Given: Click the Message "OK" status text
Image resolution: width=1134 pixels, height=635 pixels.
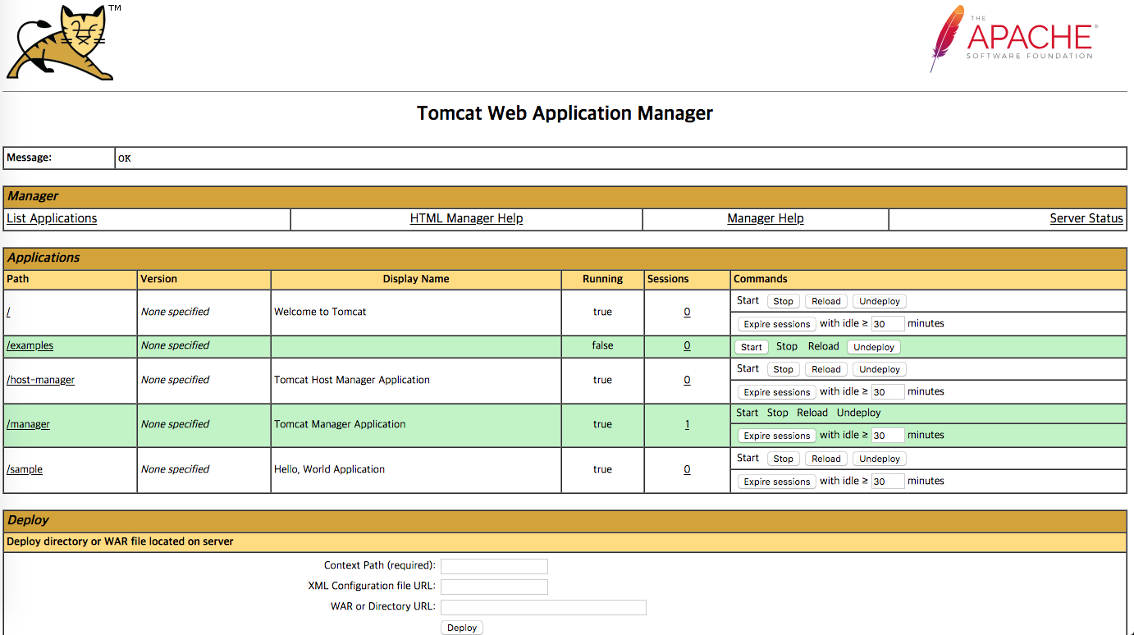Looking at the screenshot, I should pyautogui.click(x=124, y=158).
